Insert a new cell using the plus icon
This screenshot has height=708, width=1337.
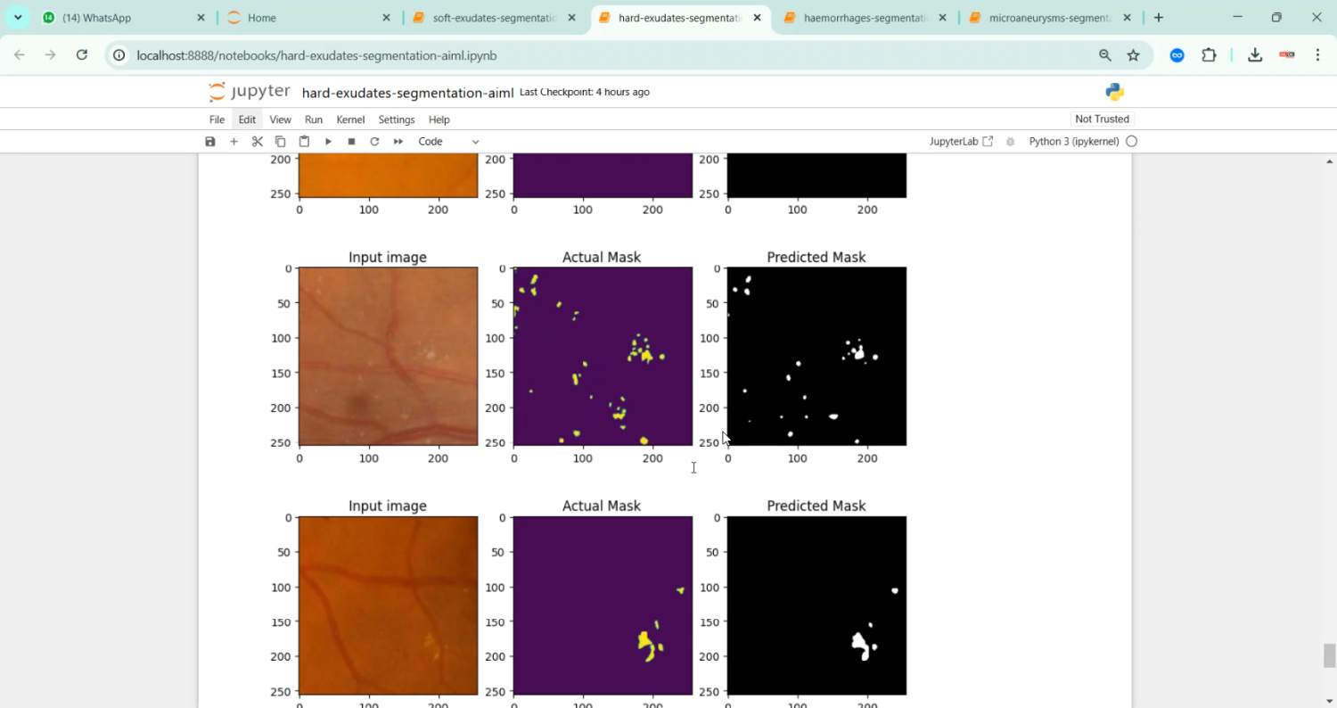234,142
